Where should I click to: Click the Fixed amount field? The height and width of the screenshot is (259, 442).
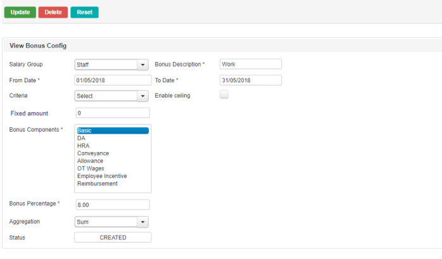pyautogui.click(x=112, y=113)
